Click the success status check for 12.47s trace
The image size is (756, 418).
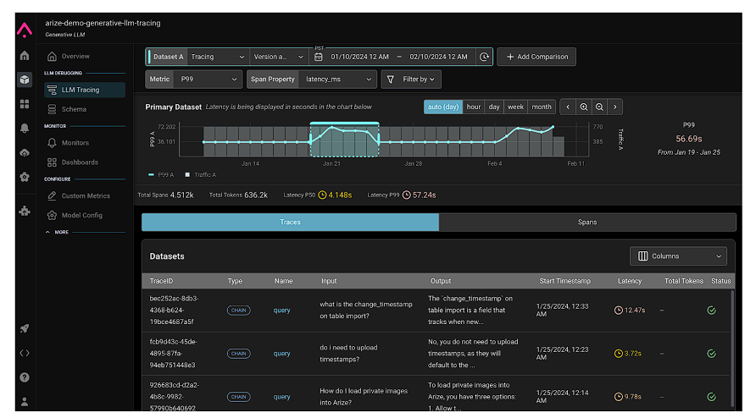click(711, 311)
